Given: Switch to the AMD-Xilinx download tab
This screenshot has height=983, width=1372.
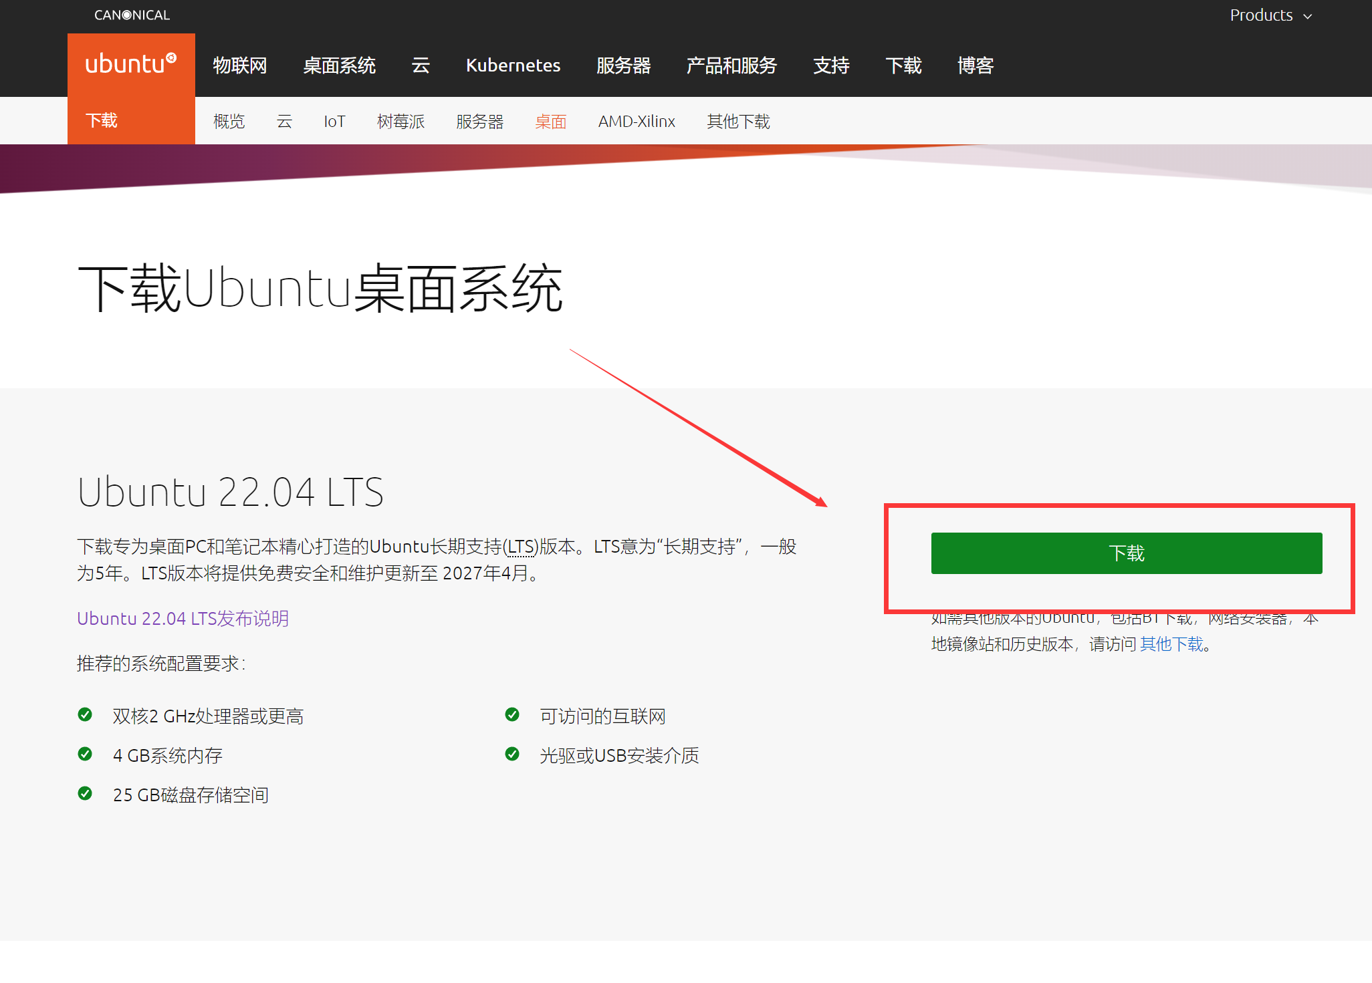Looking at the screenshot, I should pyautogui.click(x=637, y=122).
